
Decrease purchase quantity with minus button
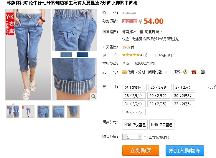124,137
